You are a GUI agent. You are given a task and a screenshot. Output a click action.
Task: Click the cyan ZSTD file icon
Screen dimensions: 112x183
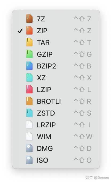pyautogui.click(x=29, y=113)
